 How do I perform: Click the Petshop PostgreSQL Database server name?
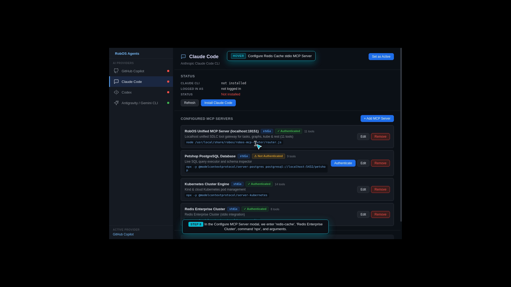[210, 156]
